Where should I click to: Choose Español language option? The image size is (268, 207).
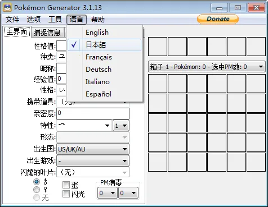coord(104,94)
